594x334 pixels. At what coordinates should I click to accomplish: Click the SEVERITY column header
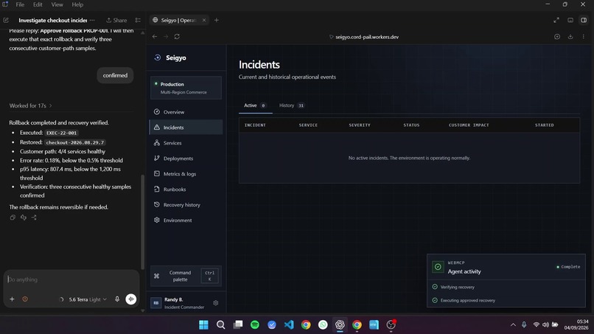(360, 125)
